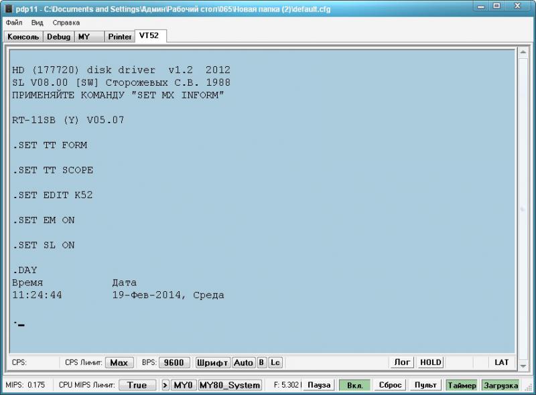This screenshot has height=395, width=536.
Task: Click the 'Шрифт' font button
Action: 213,362
